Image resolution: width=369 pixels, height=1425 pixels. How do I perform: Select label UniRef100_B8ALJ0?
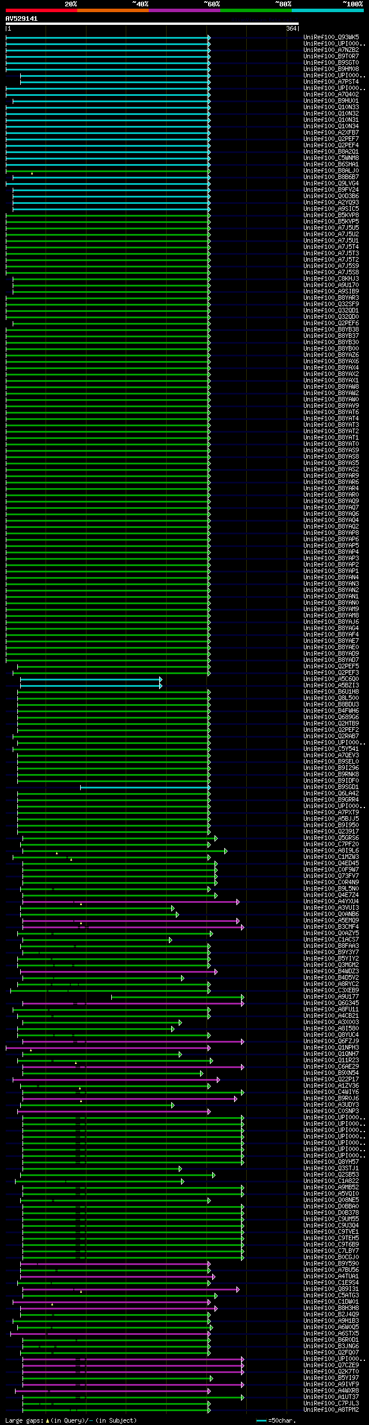pos(331,170)
